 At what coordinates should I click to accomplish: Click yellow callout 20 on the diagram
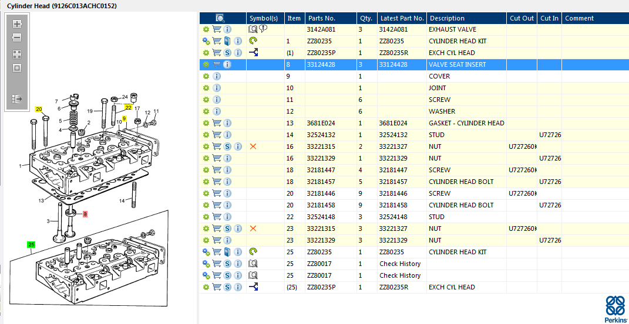[39, 109]
